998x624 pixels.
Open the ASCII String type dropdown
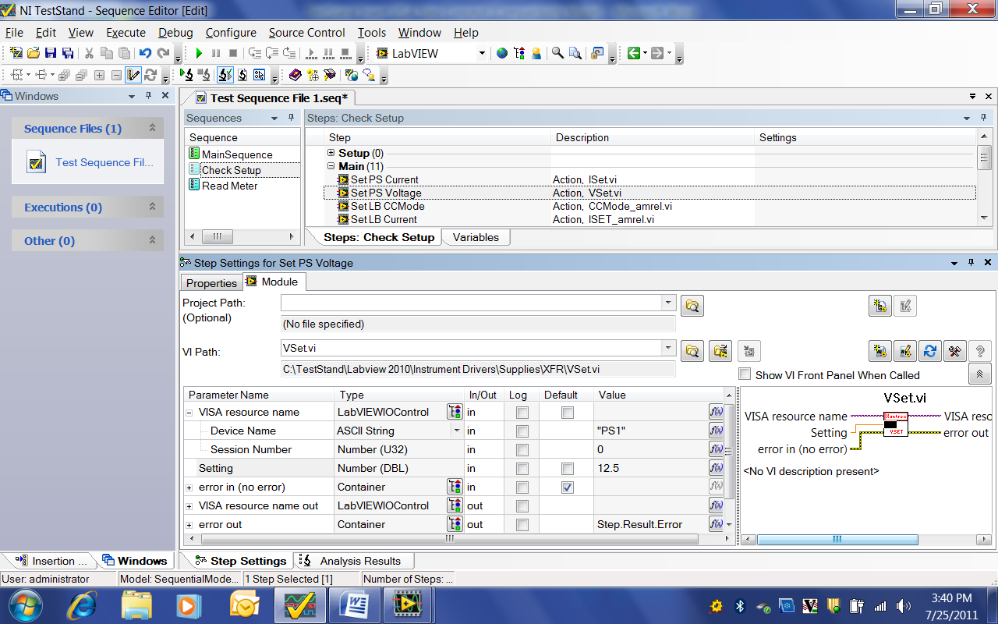coord(456,431)
